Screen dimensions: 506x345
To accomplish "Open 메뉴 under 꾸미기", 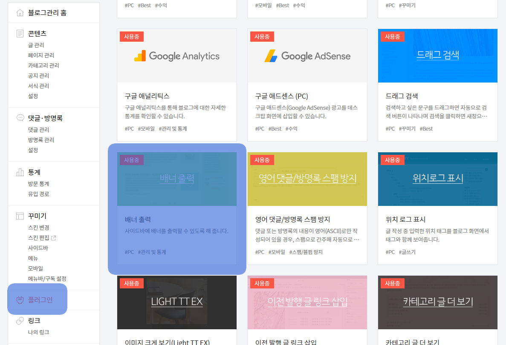I will [x=33, y=258].
